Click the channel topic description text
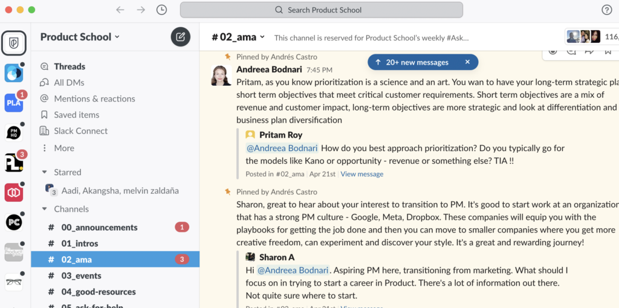619x308 pixels. (x=372, y=38)
